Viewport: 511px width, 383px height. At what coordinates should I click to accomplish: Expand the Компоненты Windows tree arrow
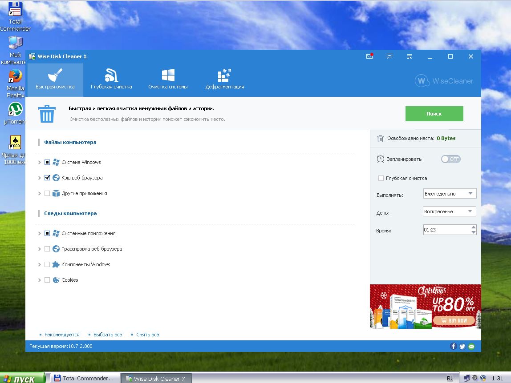click(40, 264)
